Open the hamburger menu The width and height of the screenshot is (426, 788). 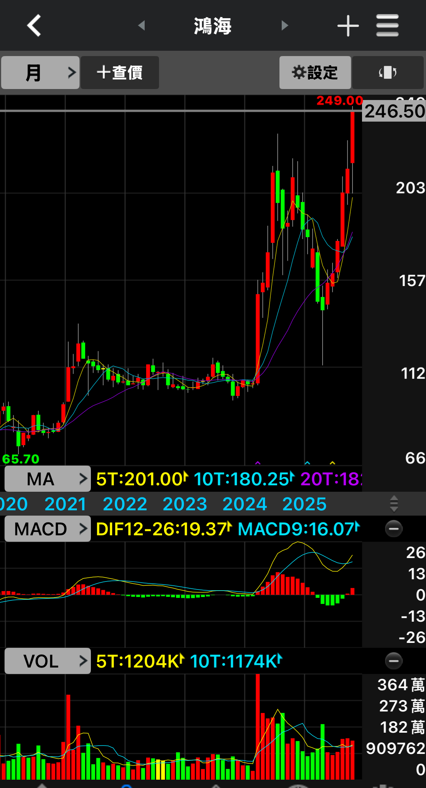pyautogui.click(x=387, y=25)
